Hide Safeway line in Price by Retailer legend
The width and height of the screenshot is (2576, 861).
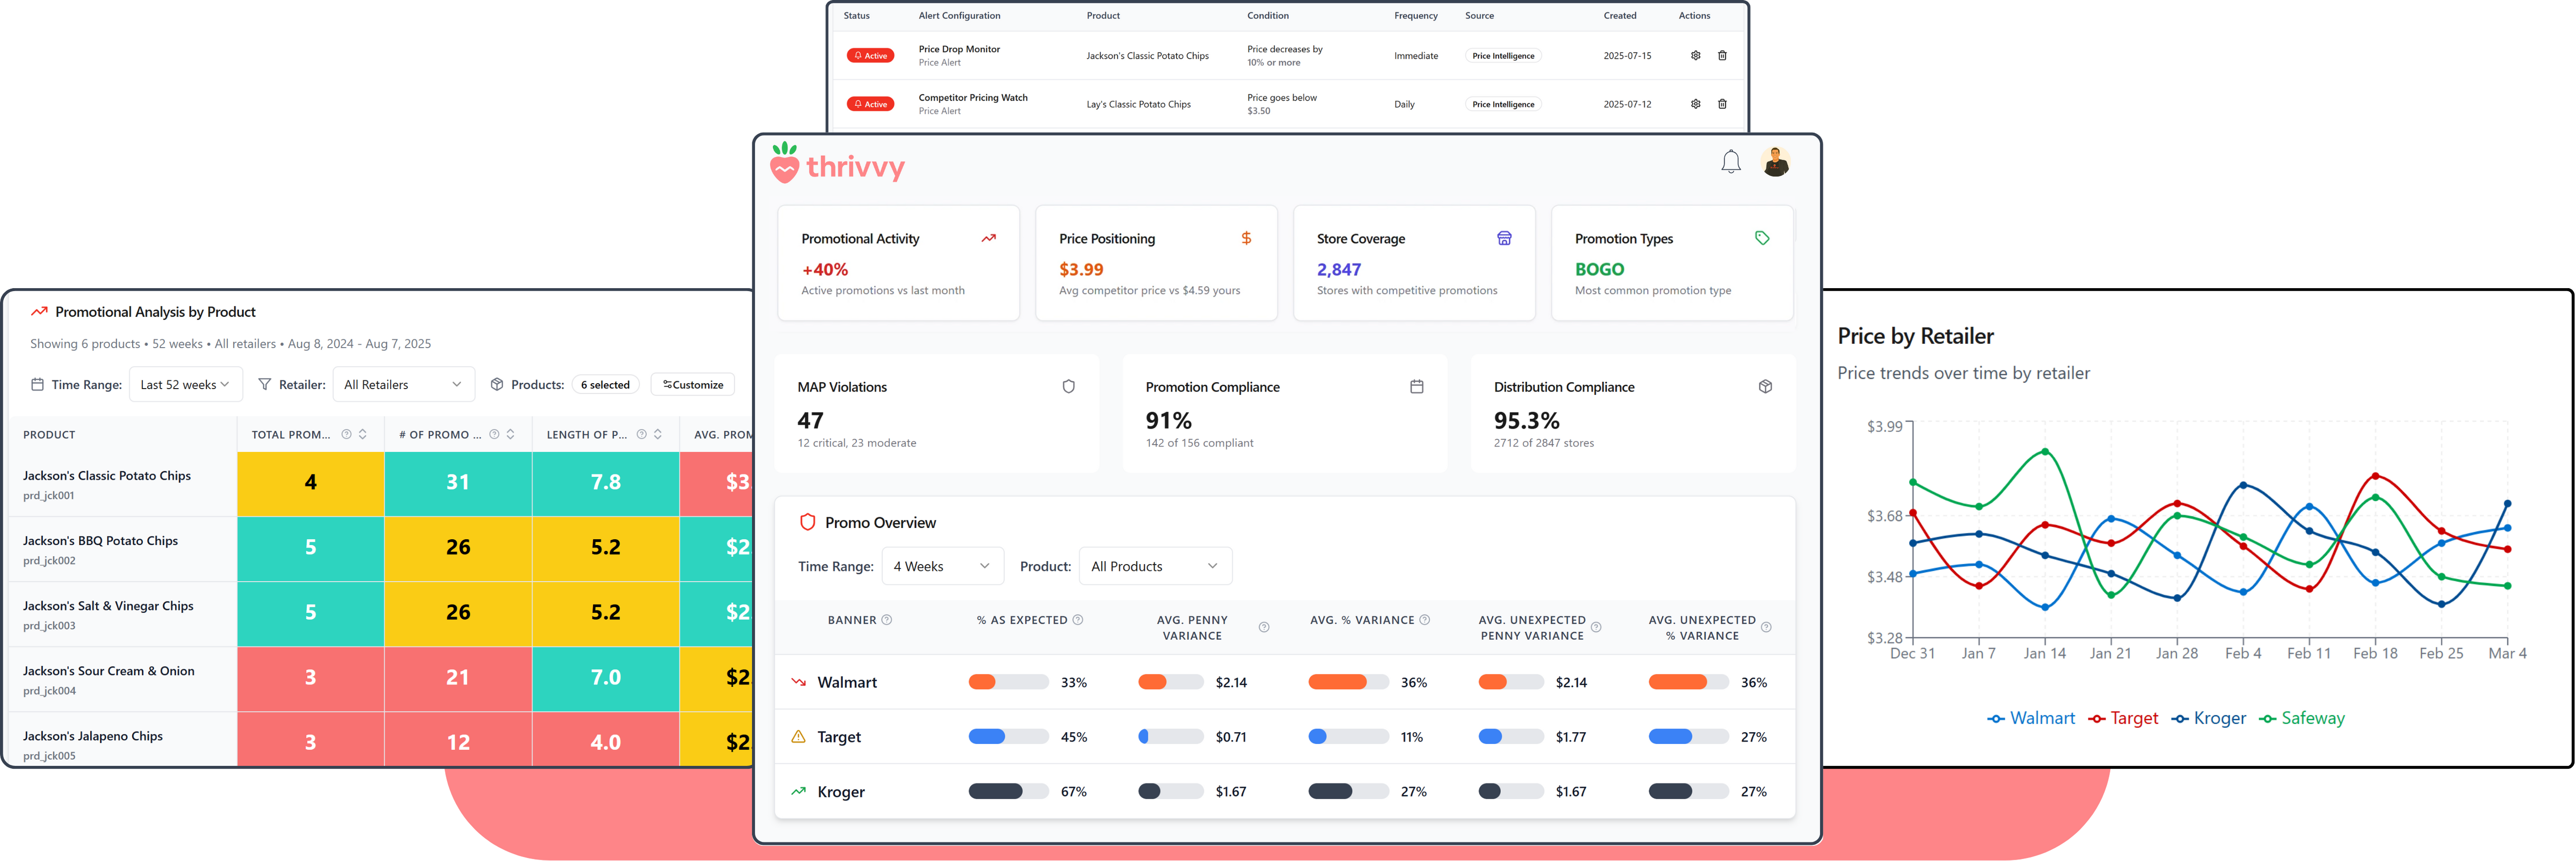(x=2302, y=717)
